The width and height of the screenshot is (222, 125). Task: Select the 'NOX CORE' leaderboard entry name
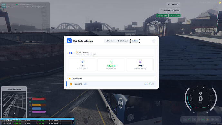pyautogui.click(x=78, y=84)
